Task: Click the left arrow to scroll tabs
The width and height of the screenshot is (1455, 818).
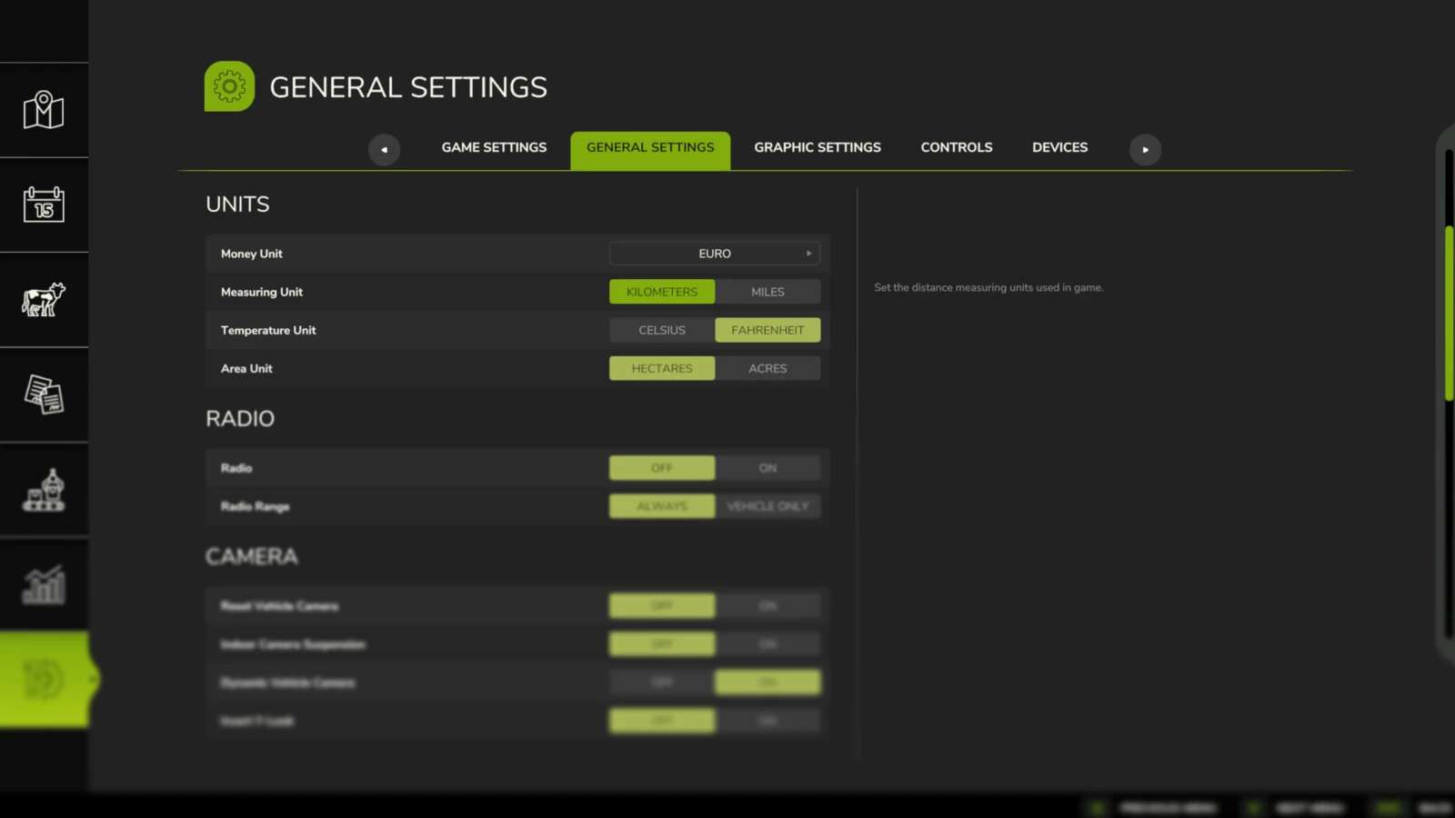Action: click(384, 149)
